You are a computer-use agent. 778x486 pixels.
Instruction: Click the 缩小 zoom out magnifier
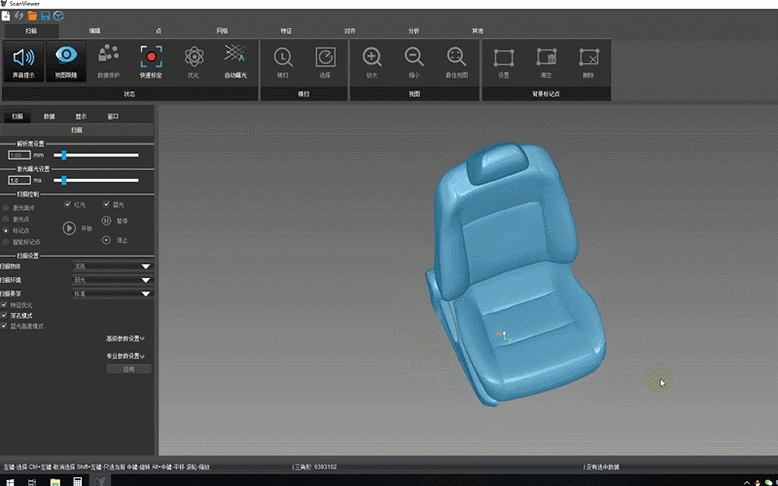(x=414, y=61)
